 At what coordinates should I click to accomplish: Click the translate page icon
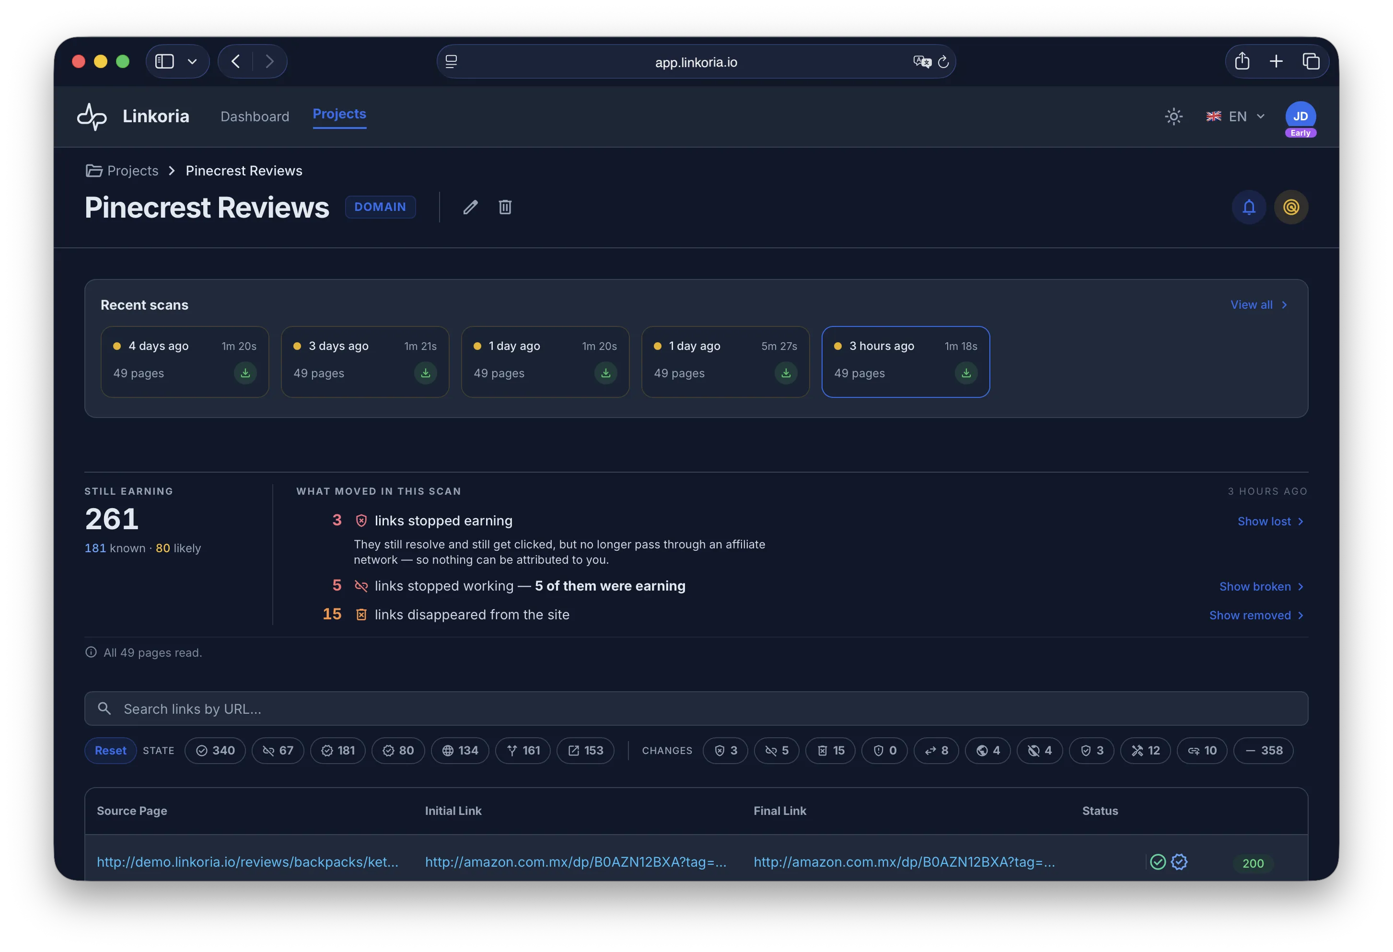coord(921,61)
